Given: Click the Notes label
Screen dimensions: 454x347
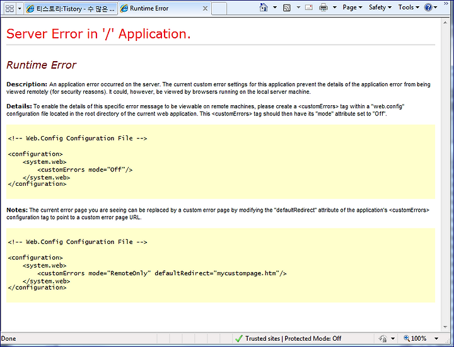Looking at the screenshot, I should pos(17,210).
